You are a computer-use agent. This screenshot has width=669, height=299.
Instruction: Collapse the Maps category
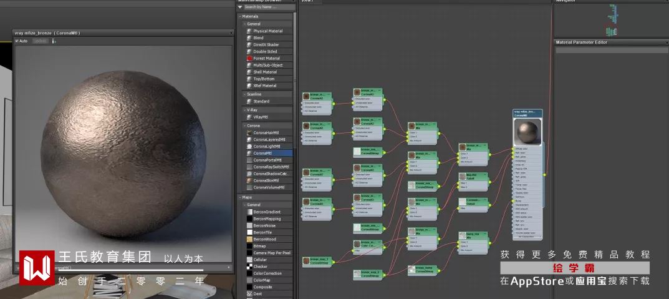coord(240,197)
